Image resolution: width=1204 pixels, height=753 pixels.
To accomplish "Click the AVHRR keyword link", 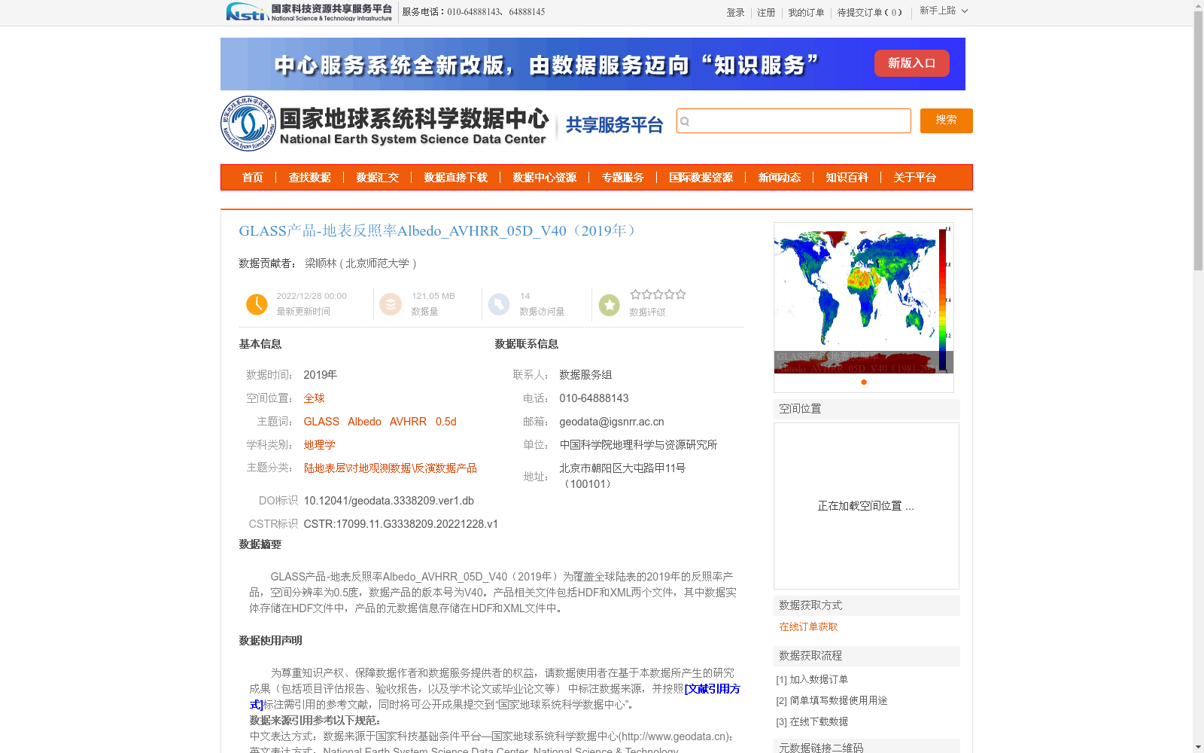I will 408,422.
